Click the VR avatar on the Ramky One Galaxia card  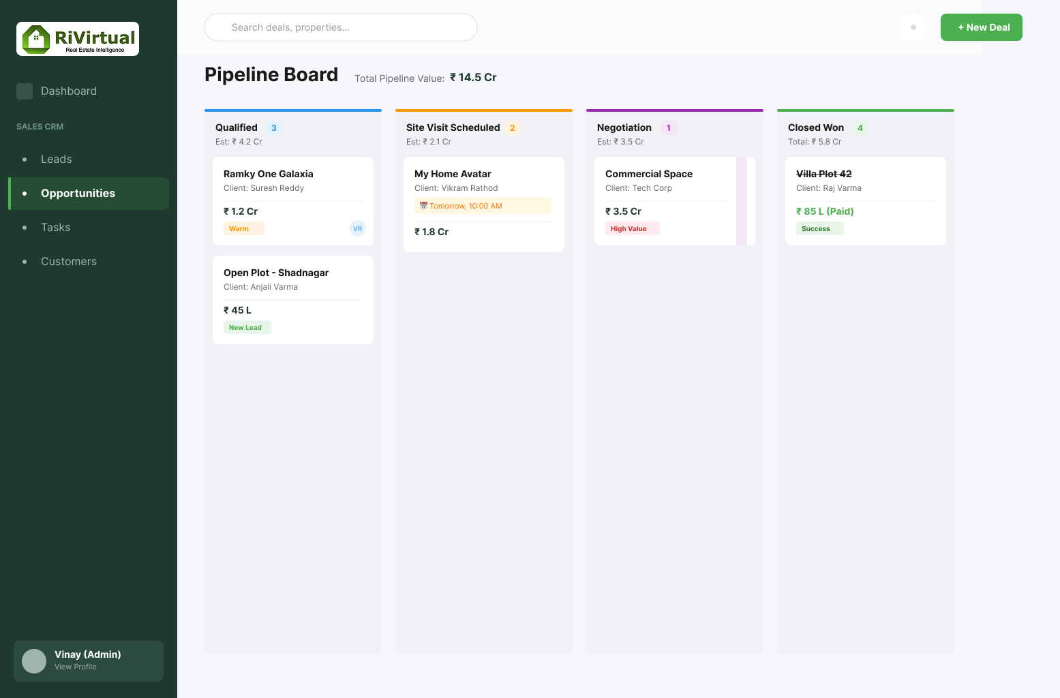358,228
